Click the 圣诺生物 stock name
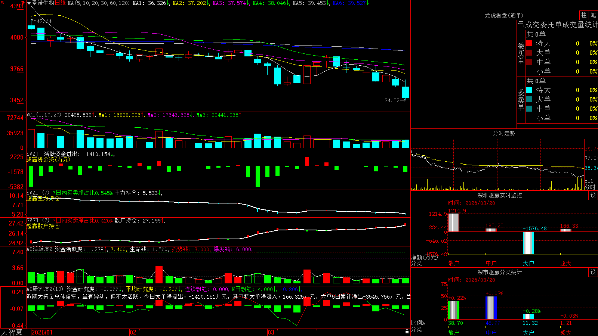This screenshot has width=598, height=336. click(43, 3)
